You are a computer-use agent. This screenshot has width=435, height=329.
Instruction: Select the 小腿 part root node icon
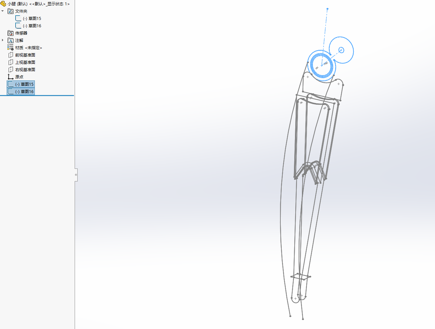(3, 4)
